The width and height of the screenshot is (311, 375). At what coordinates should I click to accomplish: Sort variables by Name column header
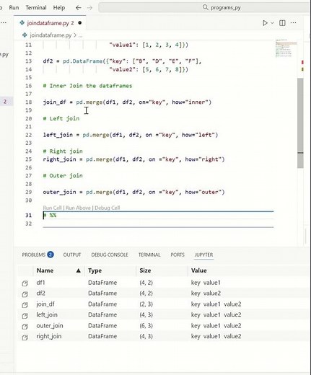point(58,270)
